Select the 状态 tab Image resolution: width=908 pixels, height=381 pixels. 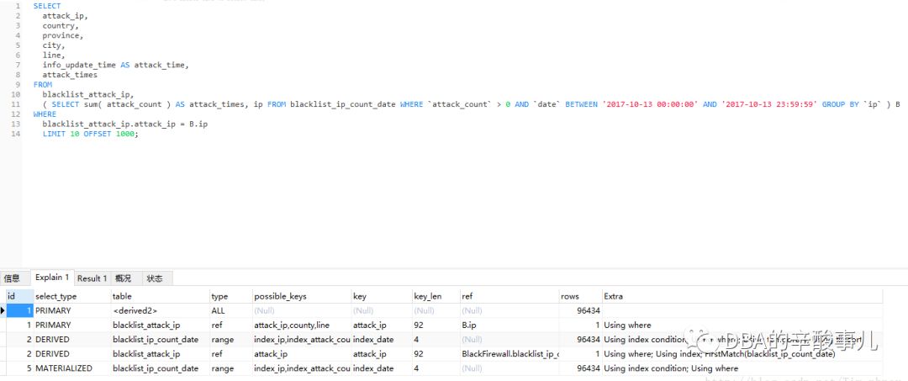click(155, 278)
